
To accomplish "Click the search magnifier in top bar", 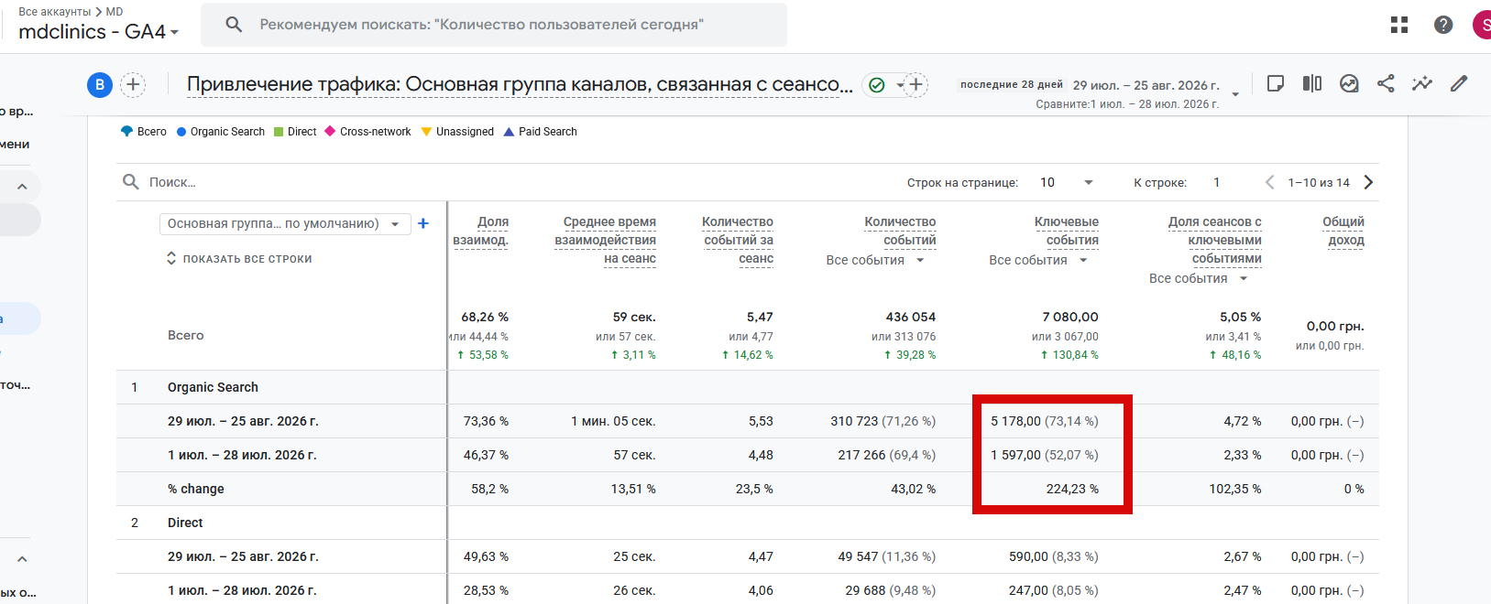I will 234,25.
